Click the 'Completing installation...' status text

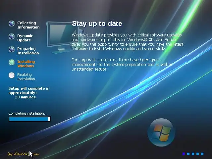tap(28, 113)
